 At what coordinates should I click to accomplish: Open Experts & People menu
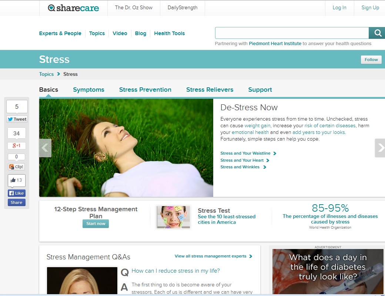click(x=60, y=33)
